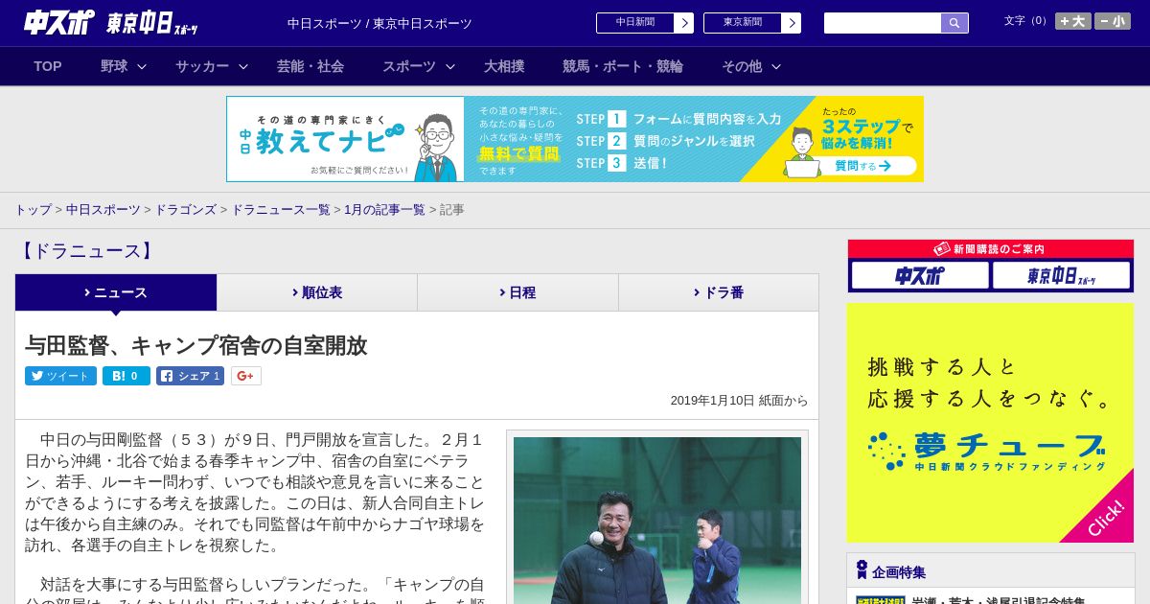Expand the 野球 navigation menu
Image resolution: width=1150 pixels, height=604 pixels.
[124, 66]
